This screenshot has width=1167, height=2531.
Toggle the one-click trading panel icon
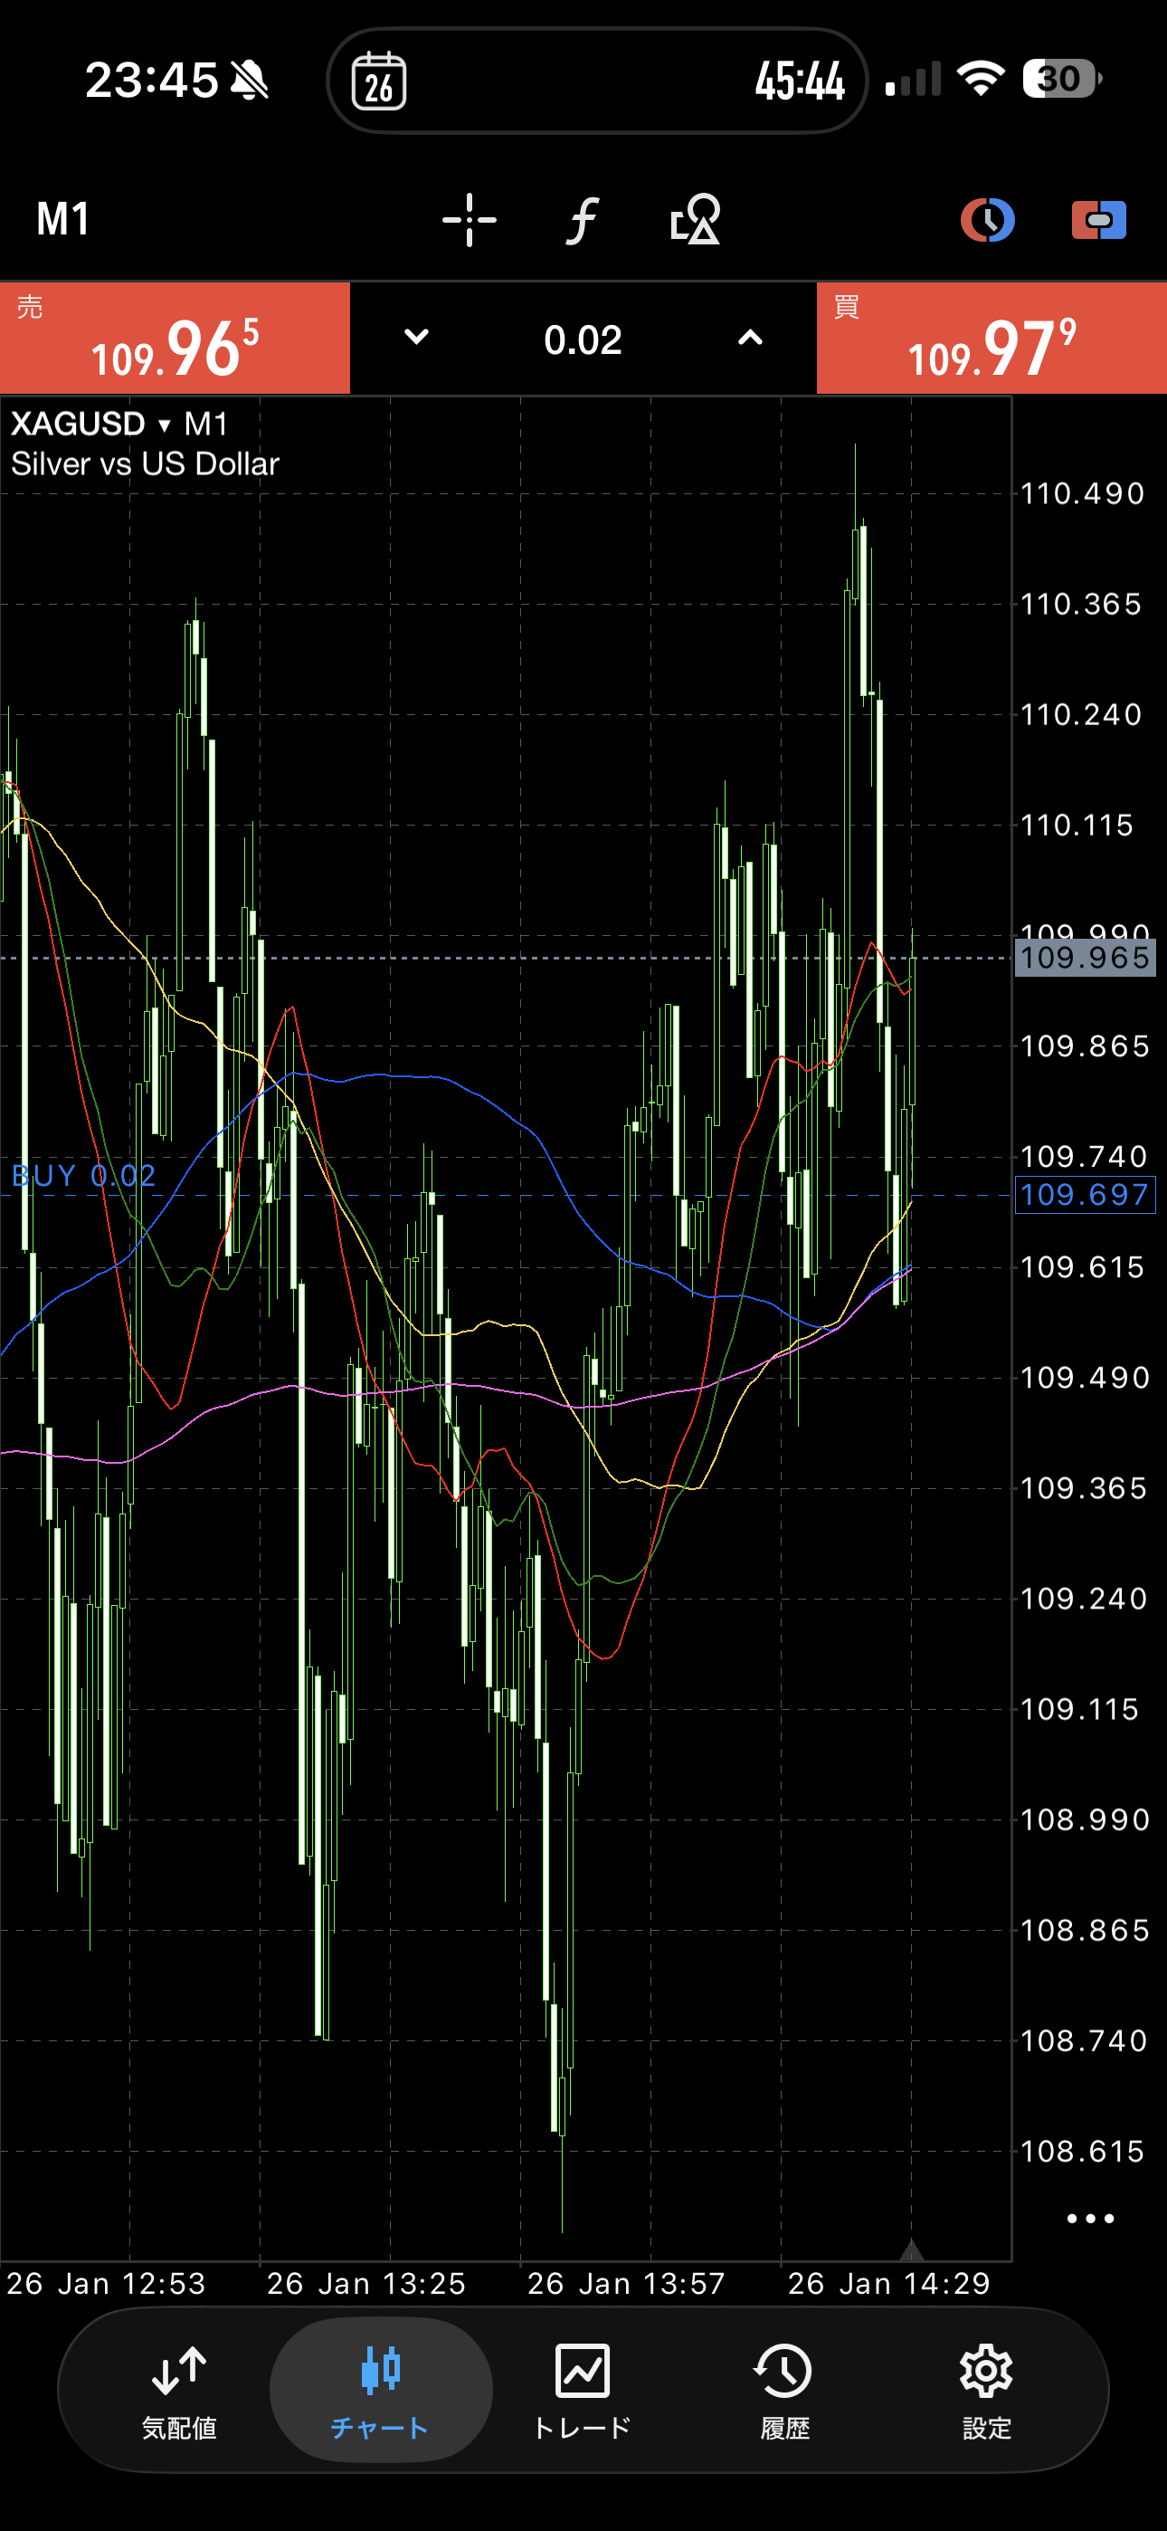(x=1098, y=219)
